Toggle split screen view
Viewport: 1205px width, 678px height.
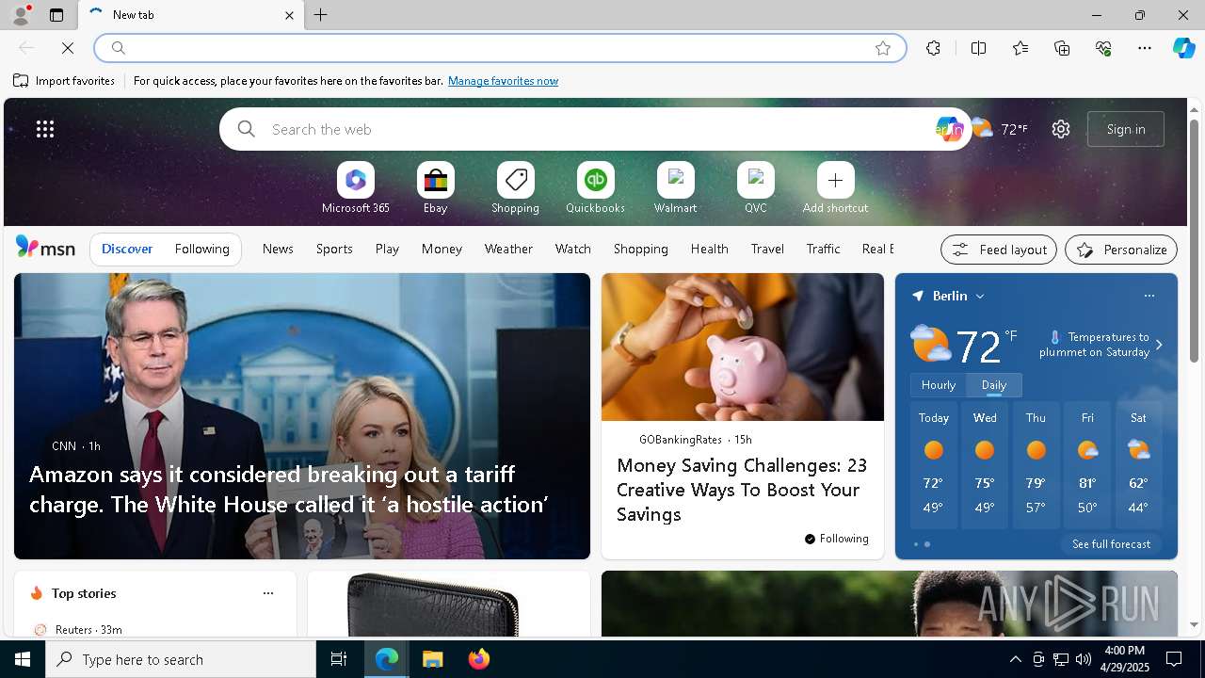(978, 48)
